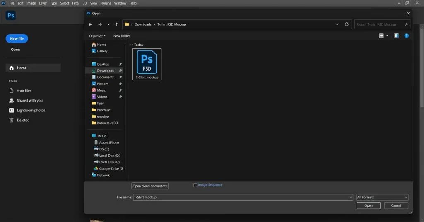This screenshot has width=424, height=222.
Task: Click Open link in Photoshop home
Action: (15, 50)
